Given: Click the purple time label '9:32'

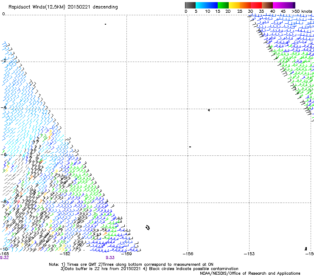Looking at the screenshot, I should coord(4,258).
